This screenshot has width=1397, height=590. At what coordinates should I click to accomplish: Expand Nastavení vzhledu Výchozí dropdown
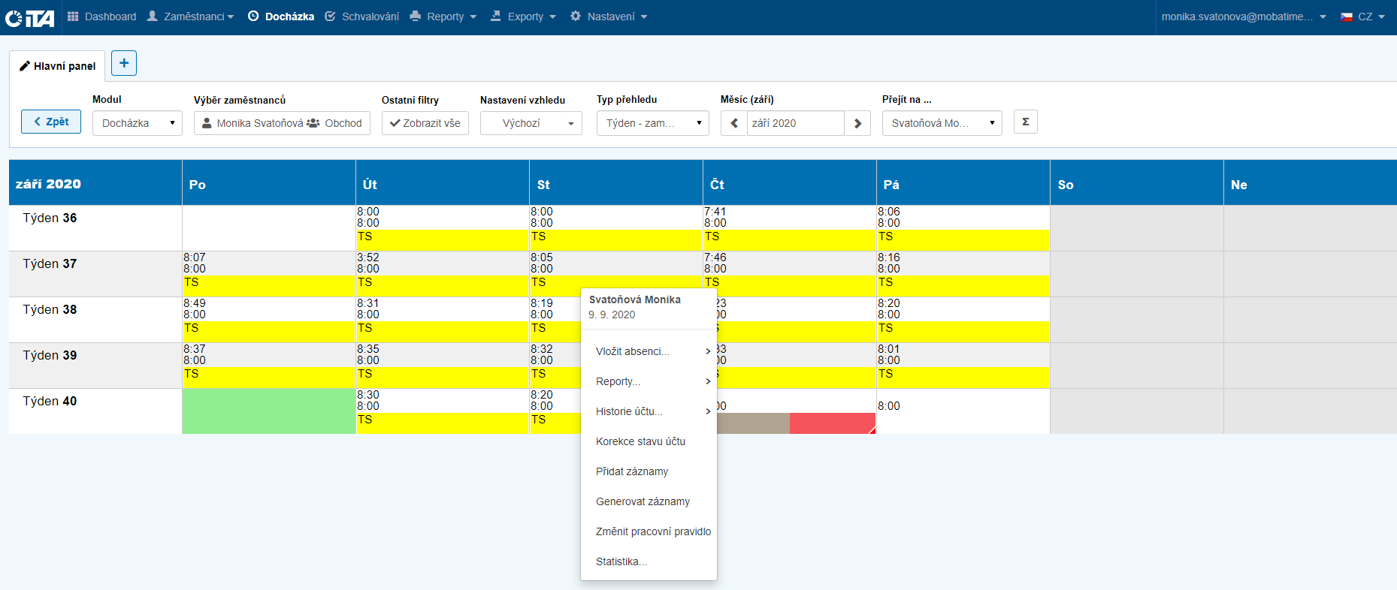(531, 123)
